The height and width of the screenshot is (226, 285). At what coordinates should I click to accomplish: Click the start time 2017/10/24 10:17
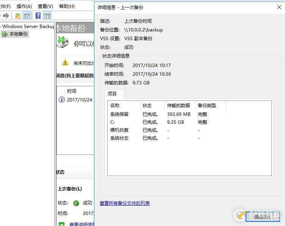152,65
